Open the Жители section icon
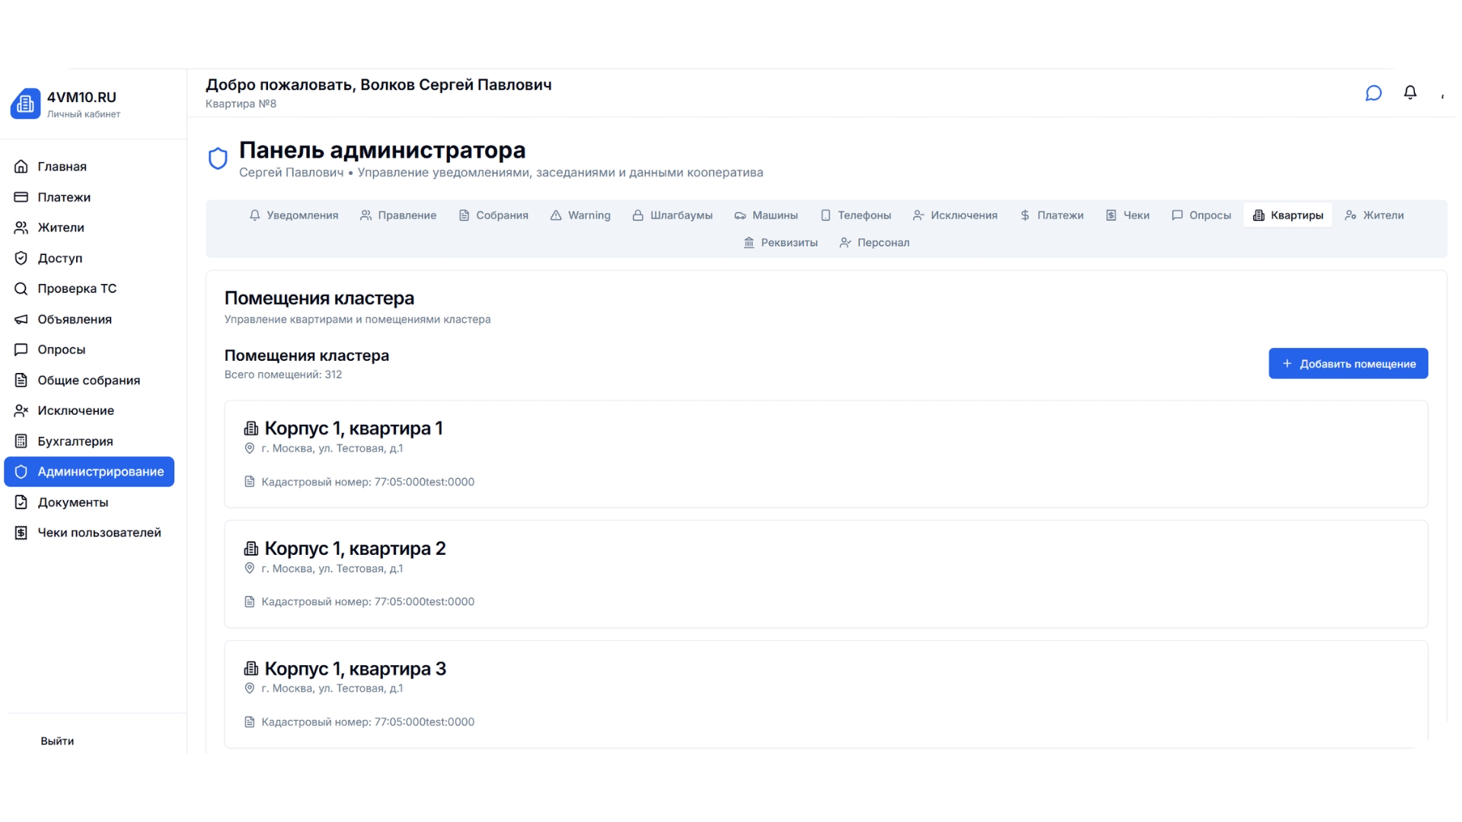 click(21, 227)
